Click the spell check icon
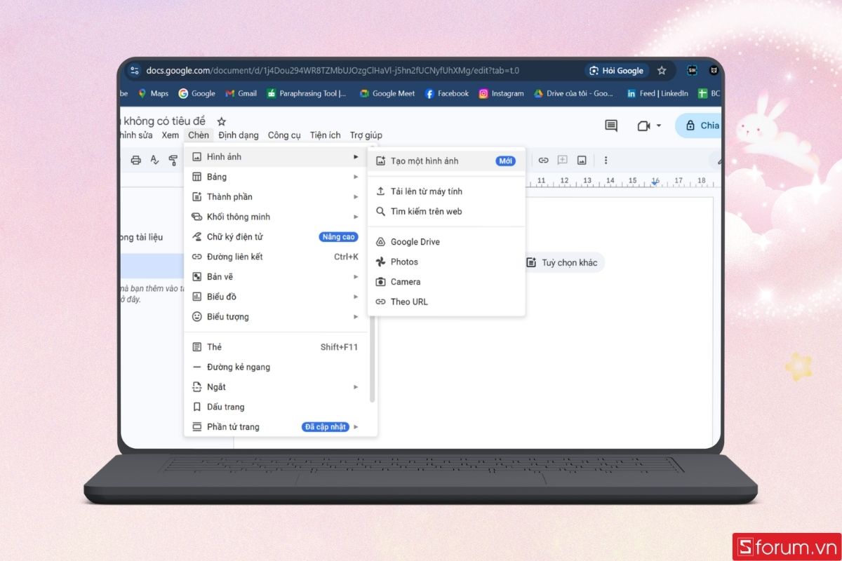Image resolution: width=842 pixels, height=561 pixels. (x=154, y=161)
